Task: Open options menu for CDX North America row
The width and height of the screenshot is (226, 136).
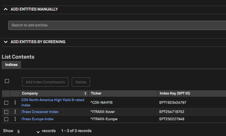Action: coord(15,102)
